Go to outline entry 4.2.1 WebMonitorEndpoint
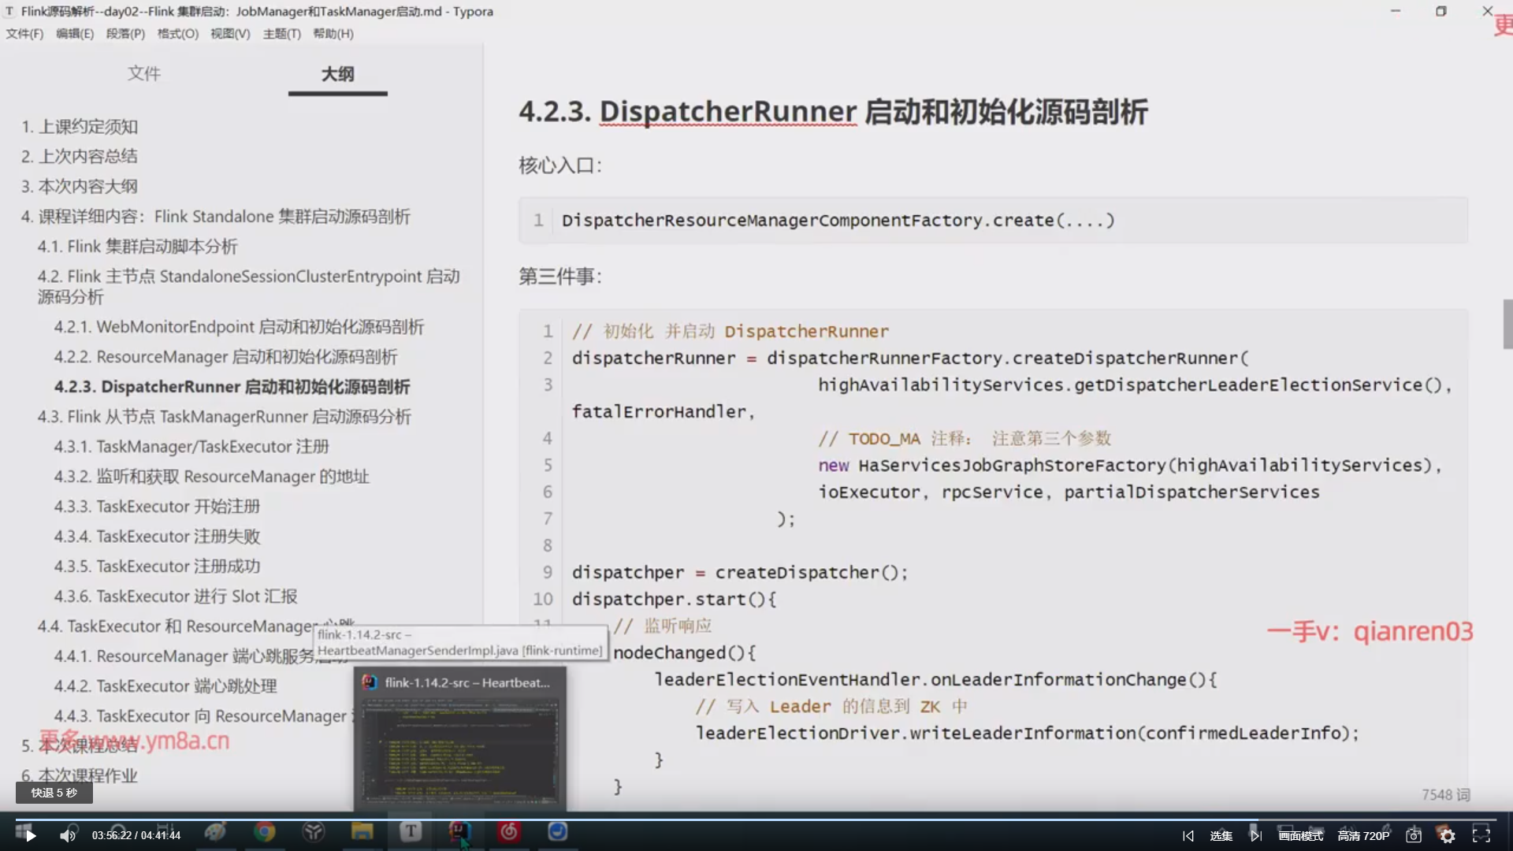 tap(239, 327)
